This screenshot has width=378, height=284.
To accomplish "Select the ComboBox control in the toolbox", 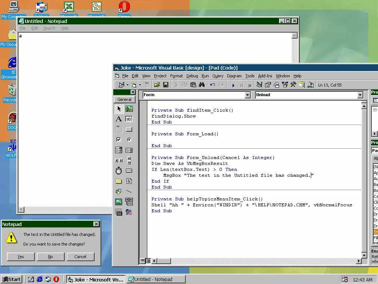I will click(118, 150).
